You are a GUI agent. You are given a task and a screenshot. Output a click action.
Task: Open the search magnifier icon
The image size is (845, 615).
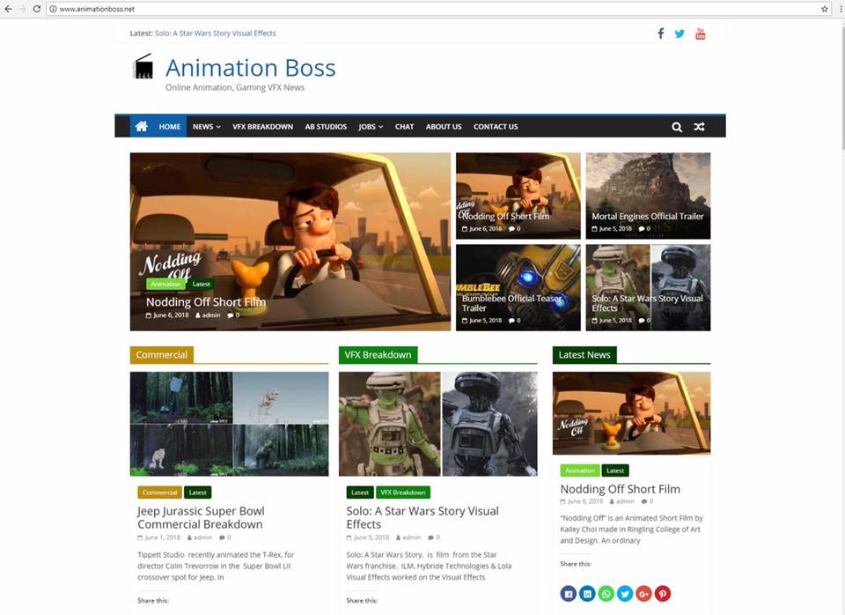[x=677, y=127]
